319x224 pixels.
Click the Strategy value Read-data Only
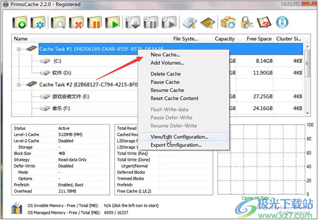(x=72, y=160)
